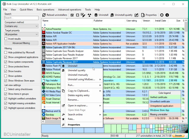Open the Advanced operations menu
This screenshot has height=139, width=189.
70,10
